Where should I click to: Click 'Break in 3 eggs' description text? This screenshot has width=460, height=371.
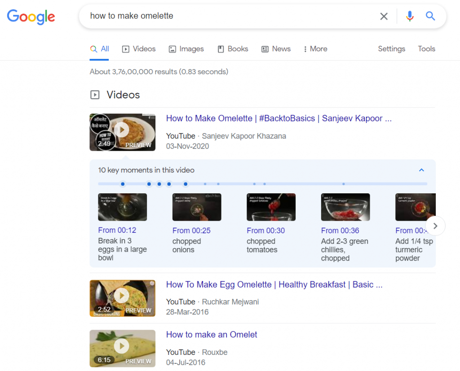pyautogui.click(x=122, y=249)
